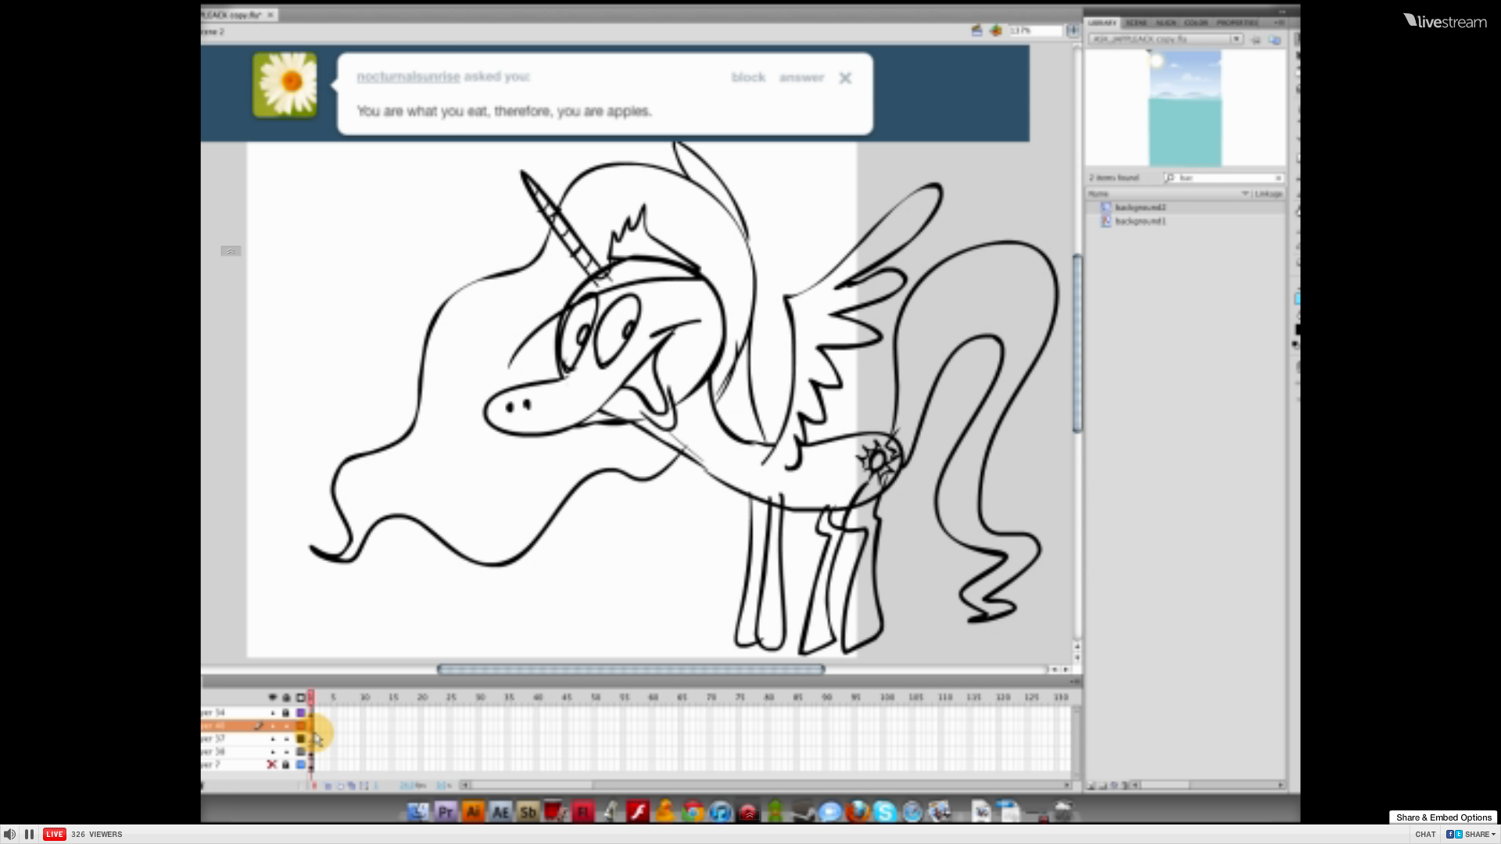This screenshot has width=1501, height=844.
Task: Toggle the lock on layer 34
Action: [285, 713]
